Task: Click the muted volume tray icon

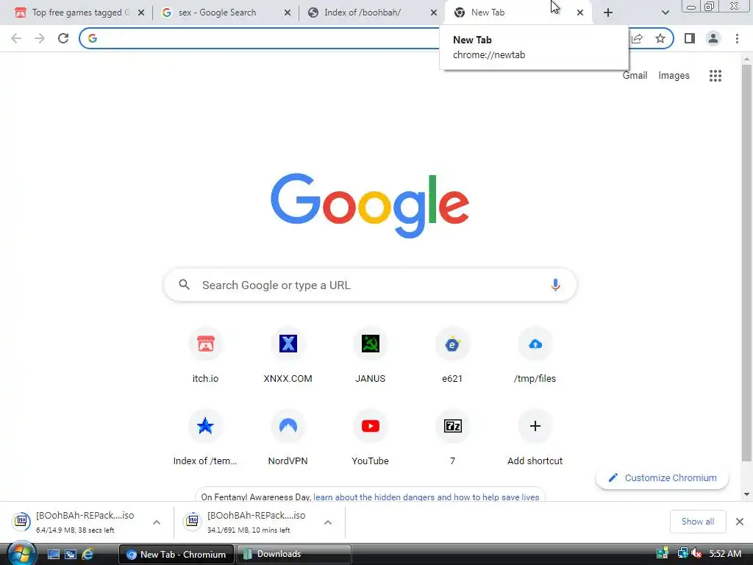Action: 697,554
